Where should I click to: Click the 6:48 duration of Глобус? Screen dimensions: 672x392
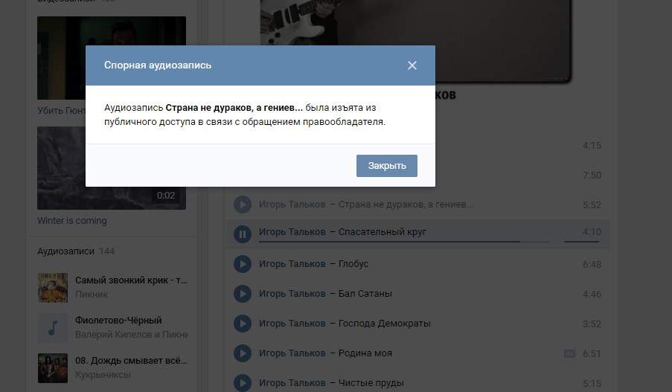[x=592, y=264]
